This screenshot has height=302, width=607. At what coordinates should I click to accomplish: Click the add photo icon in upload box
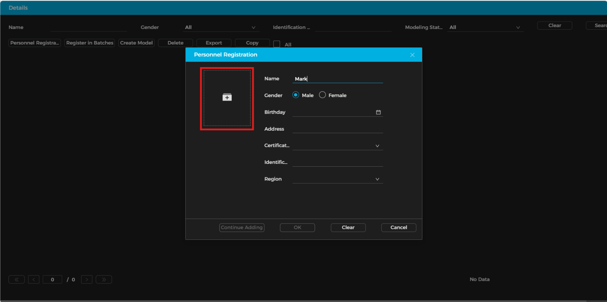point(227,97)
